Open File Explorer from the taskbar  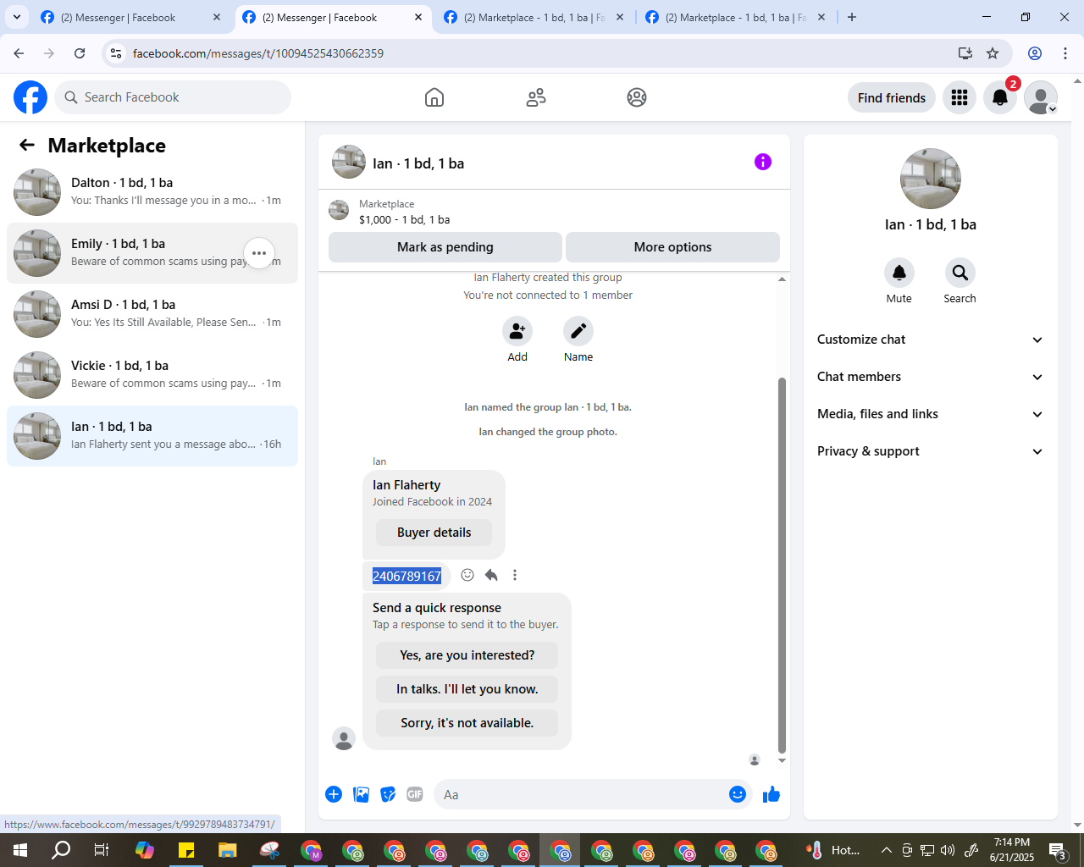pyautogui.click(x=228, y=850)
